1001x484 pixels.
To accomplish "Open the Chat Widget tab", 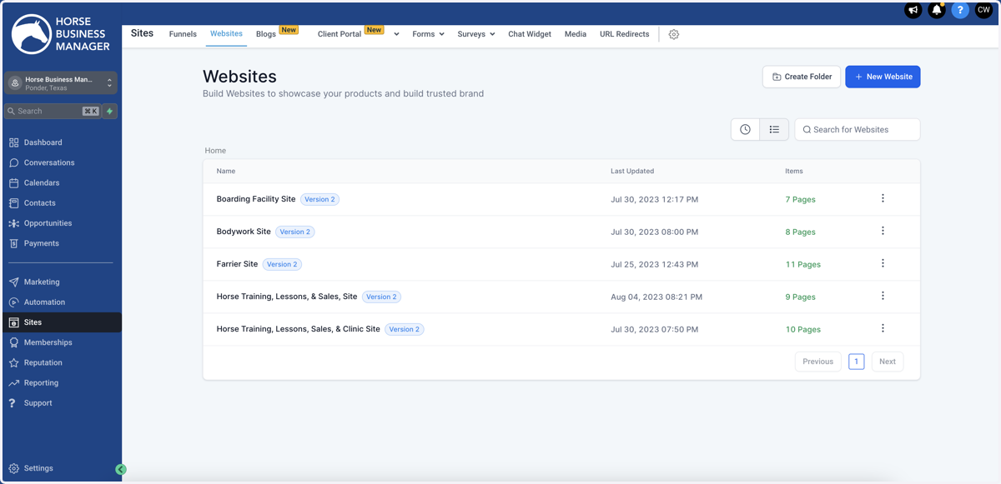I will point(530,34).
